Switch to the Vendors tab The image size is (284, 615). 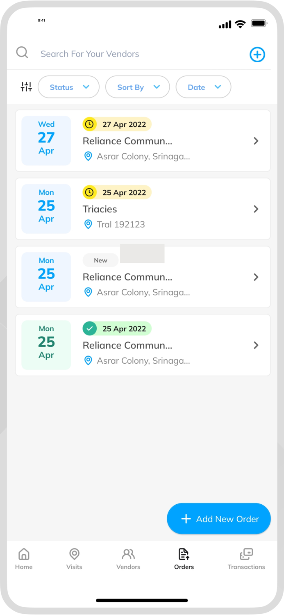[128, 559]
